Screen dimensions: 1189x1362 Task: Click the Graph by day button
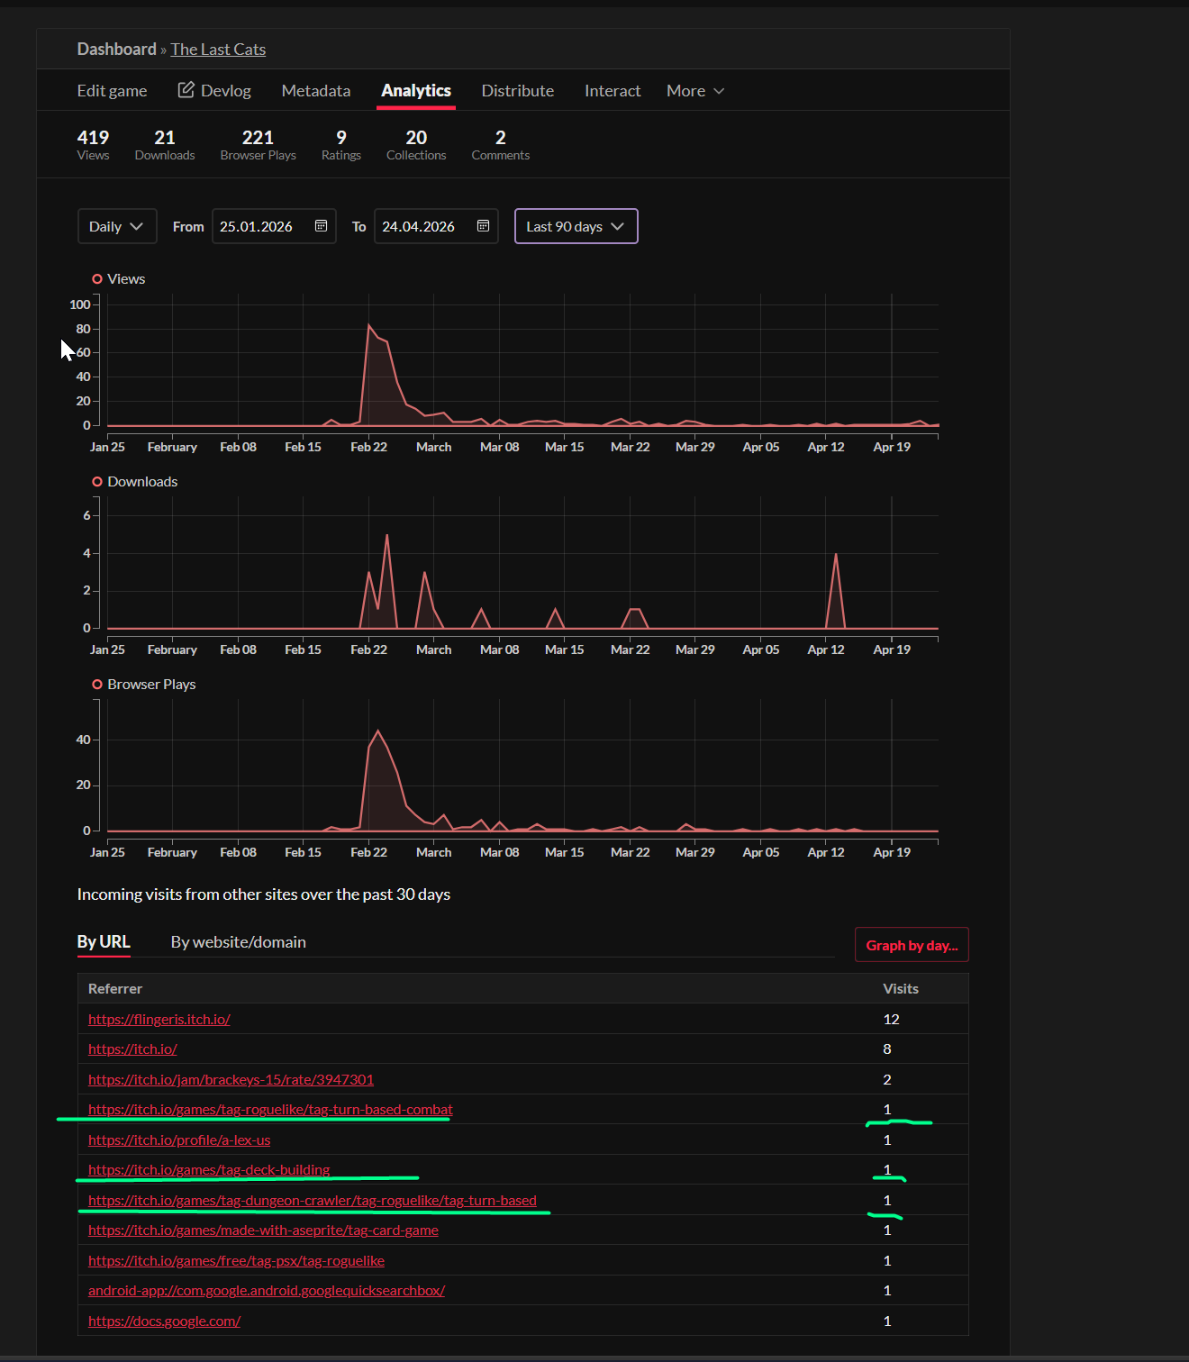[x=911, y=945]
